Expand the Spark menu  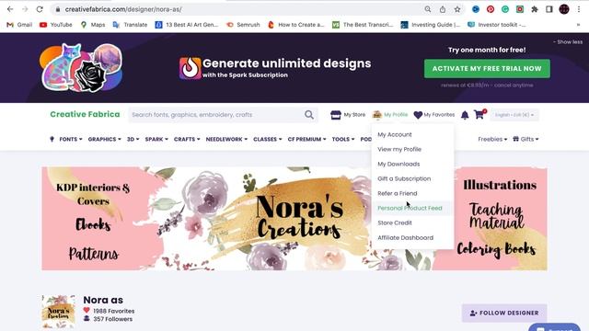coord(156,139)
